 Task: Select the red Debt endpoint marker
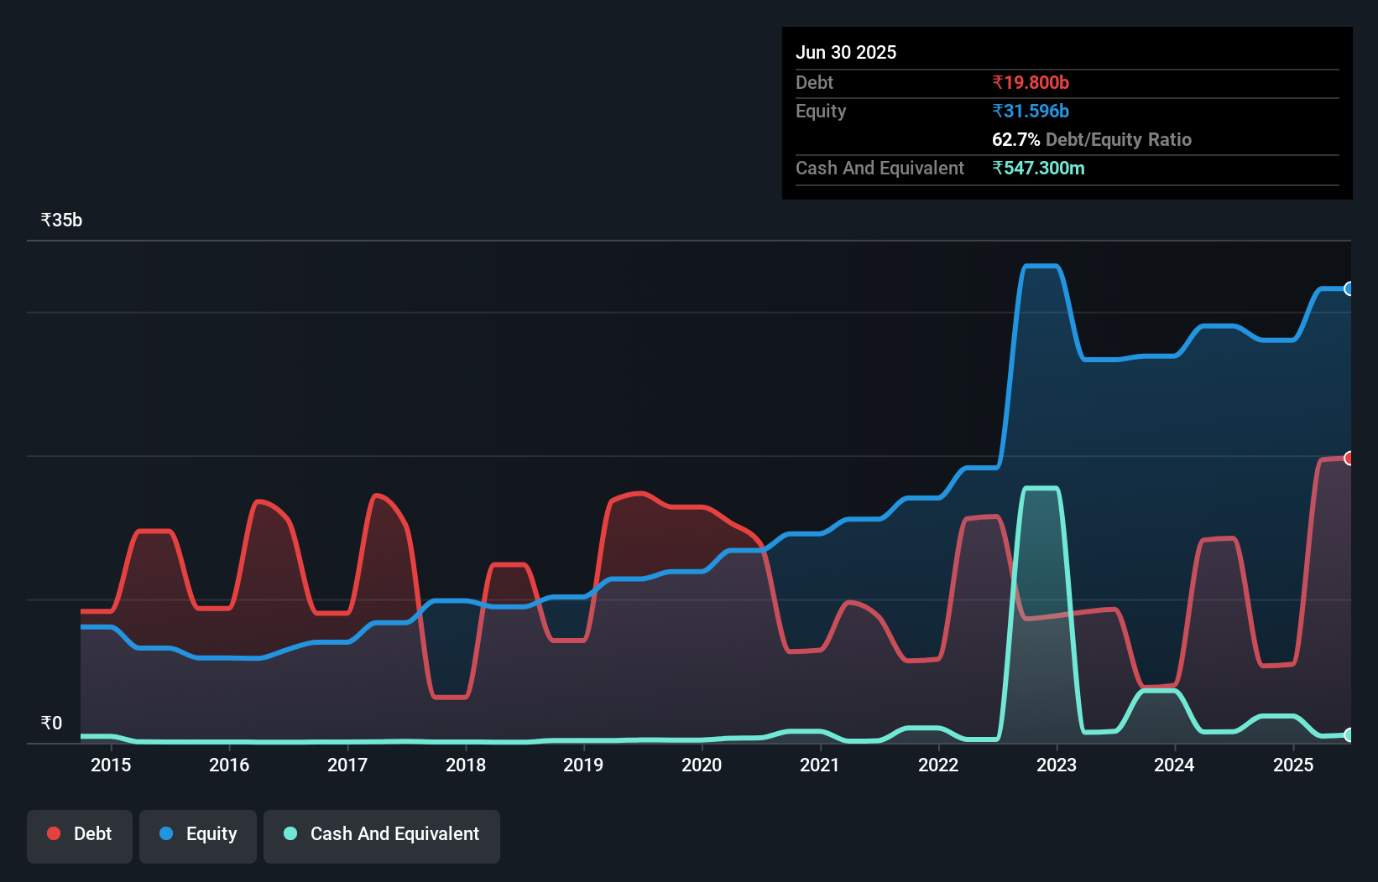coord(1349,458)
